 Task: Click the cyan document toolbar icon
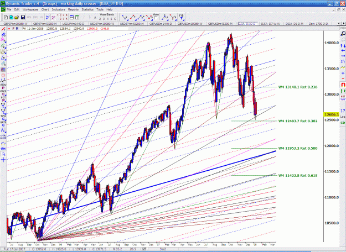pos(11,17)
